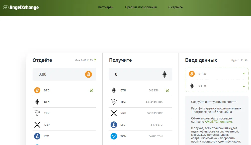The image size is (251, 145).
Task: Open Правила пользования page
Action: click(x=141, y=7)
